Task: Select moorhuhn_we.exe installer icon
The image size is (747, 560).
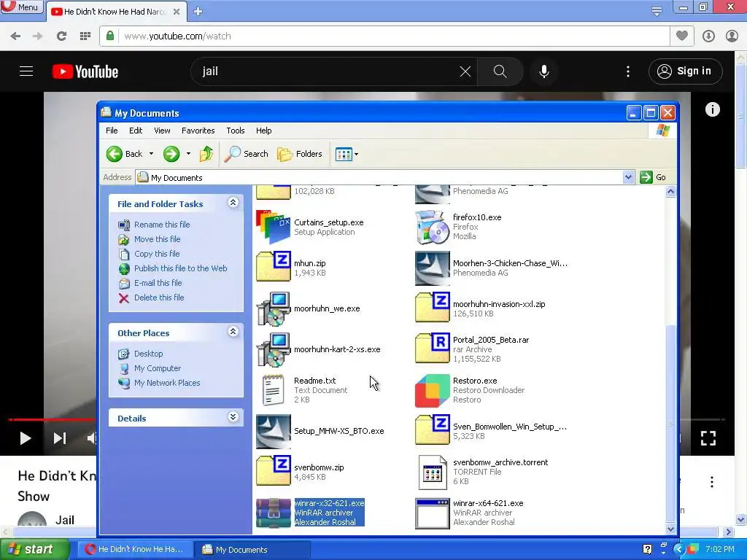Action: coord(273,308)
